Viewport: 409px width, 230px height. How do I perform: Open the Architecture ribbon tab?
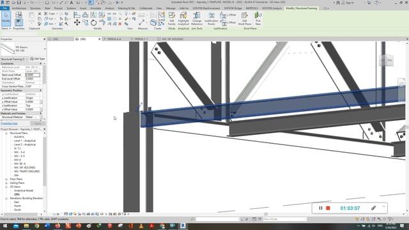pos(19,8)
